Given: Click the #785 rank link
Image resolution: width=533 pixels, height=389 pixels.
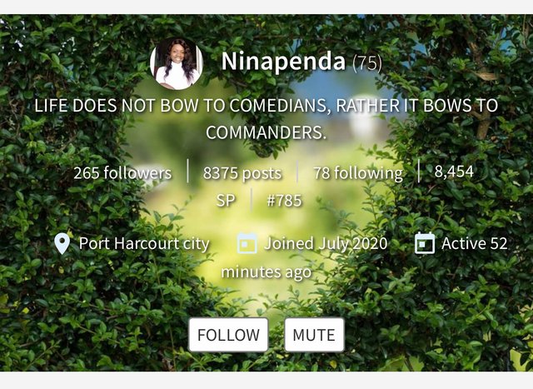Looking at the screenshot, I should (284, 200).
